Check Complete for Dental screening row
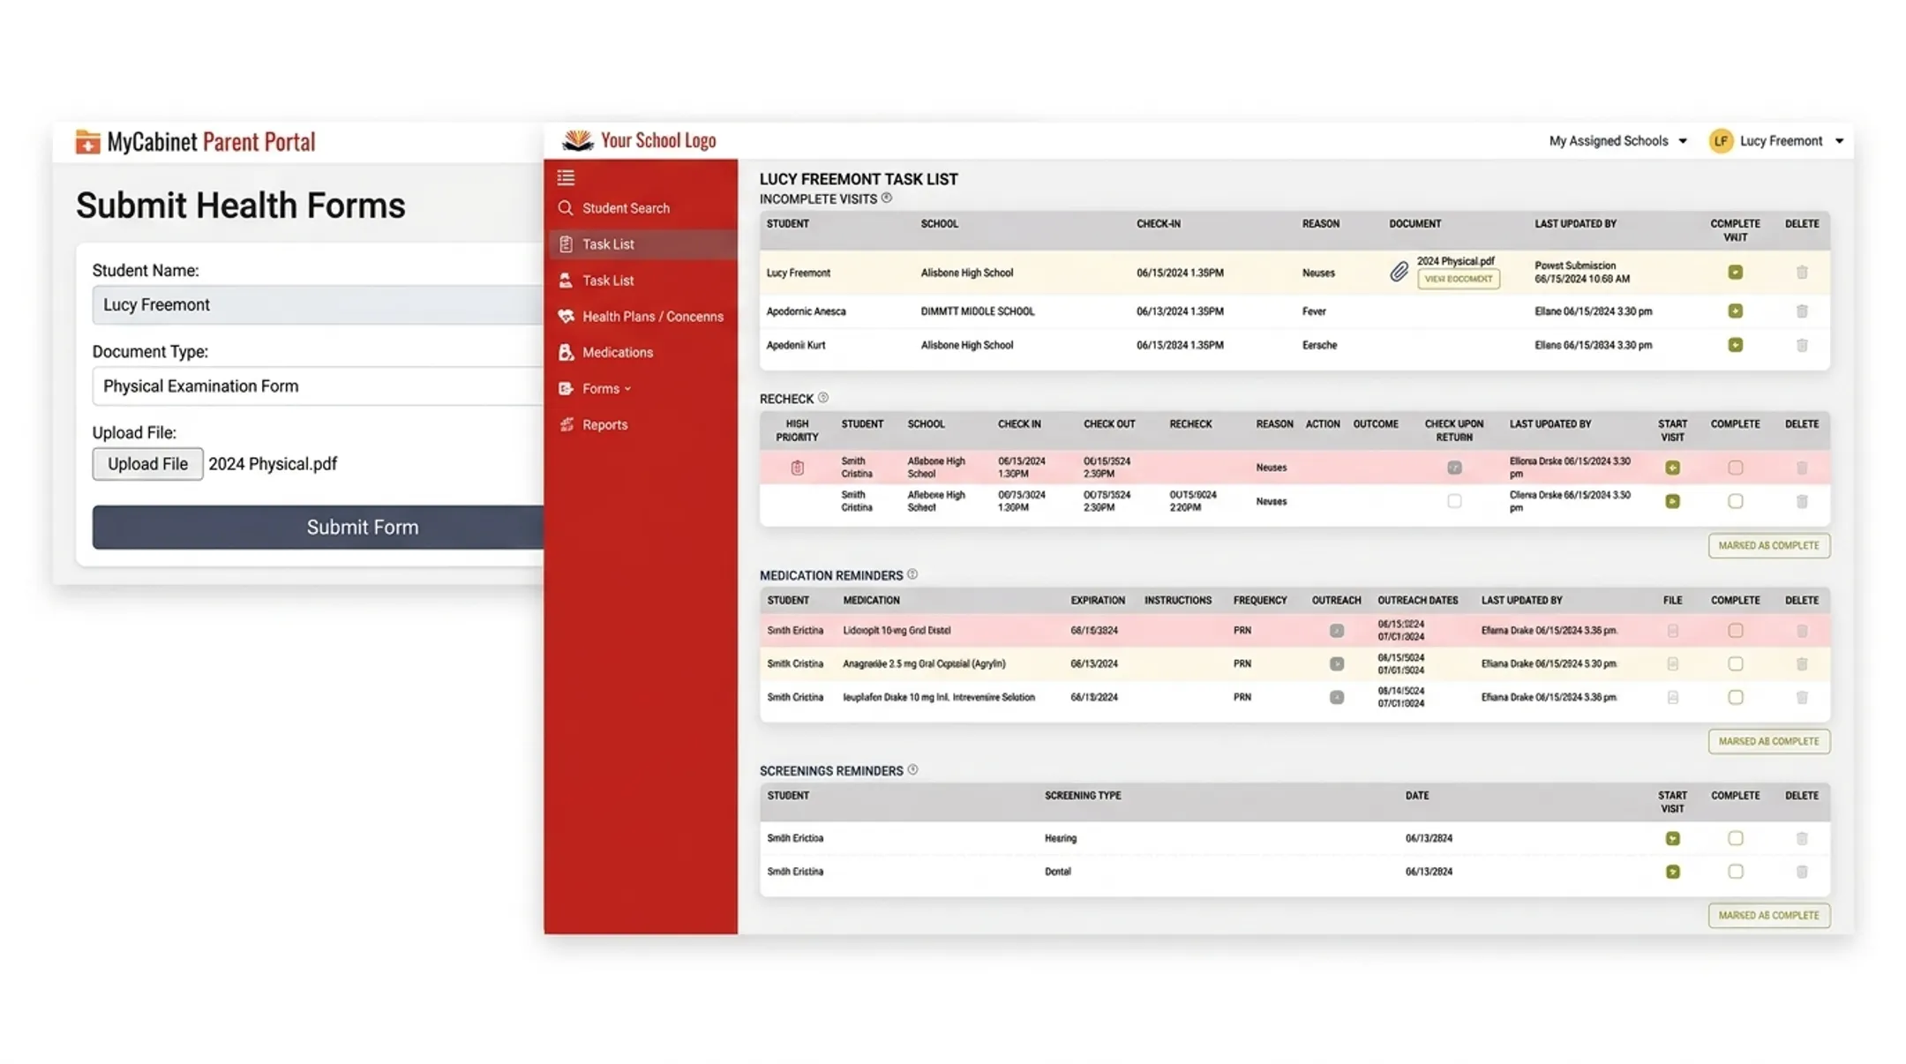This screenshot has height=1064, width=1906. [x=1735, y=872]
